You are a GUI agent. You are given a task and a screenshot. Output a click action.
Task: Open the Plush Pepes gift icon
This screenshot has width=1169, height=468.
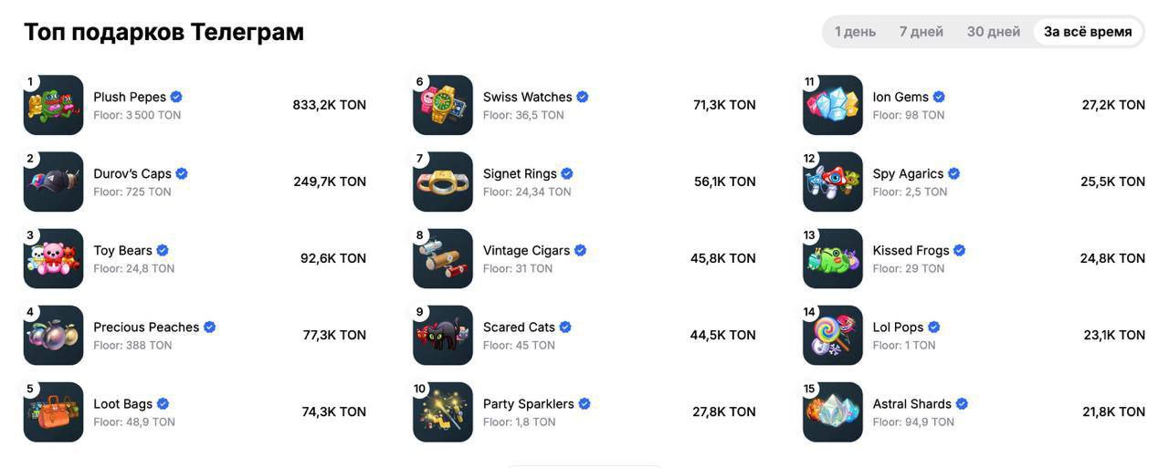click(x=53, y=105)
